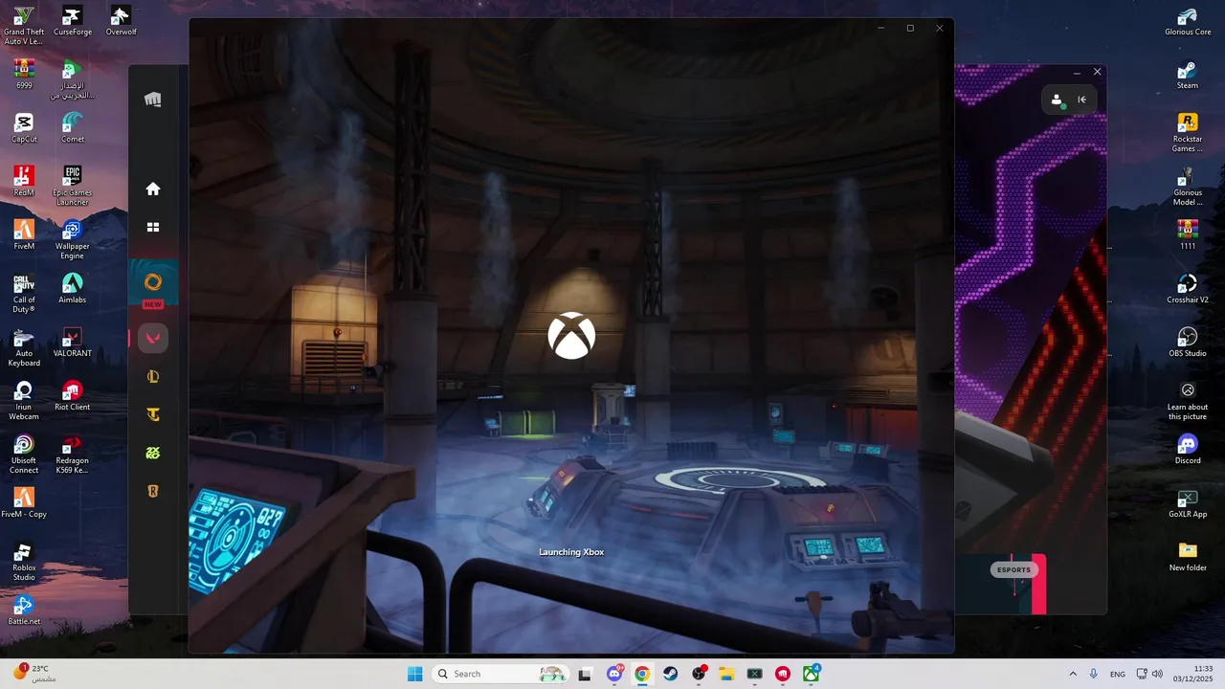Image resolution: width=1225 pixels, height=689 pixels.
Task: Select Teamfight Tactics in Riot sidebar
Action: pos(153,415)
